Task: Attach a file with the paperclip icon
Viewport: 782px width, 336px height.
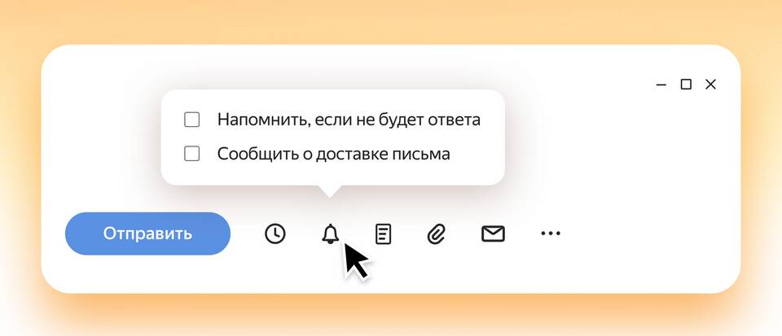Action: [x=437, y=233]
